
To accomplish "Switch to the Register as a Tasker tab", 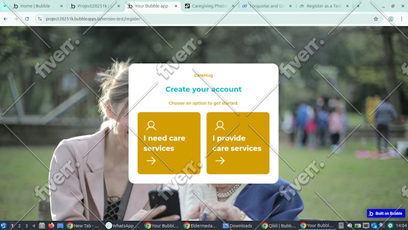I will (323, 6).
